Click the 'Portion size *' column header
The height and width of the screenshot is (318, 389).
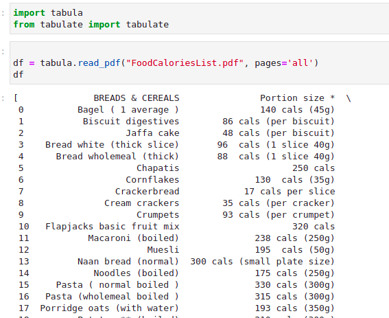click(298, 98)
